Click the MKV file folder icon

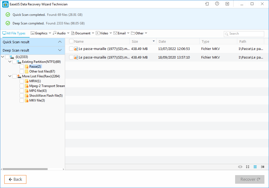point(27,100)
